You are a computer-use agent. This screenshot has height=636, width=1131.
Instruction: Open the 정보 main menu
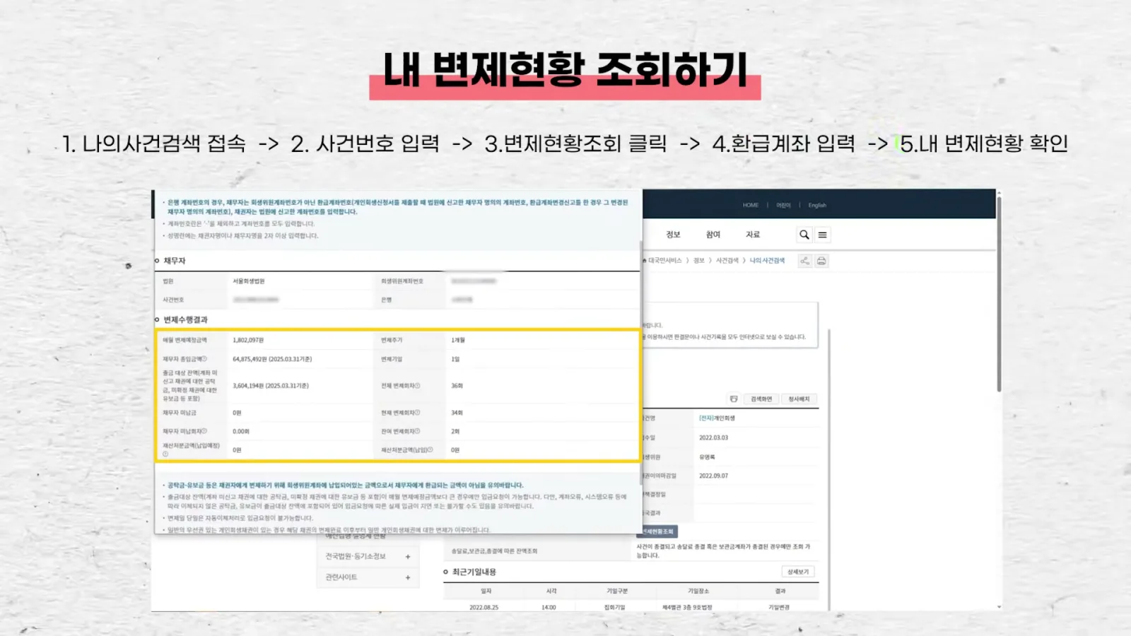673,235
